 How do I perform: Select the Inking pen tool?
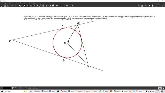(x=37, y=5)
